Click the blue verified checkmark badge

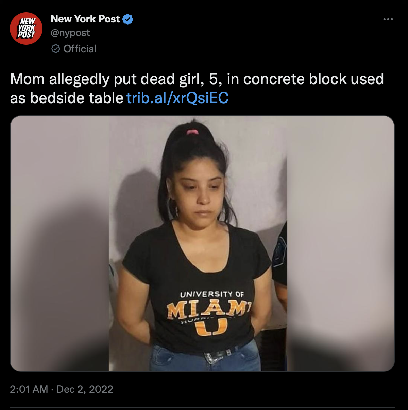[x=128, y=19]
